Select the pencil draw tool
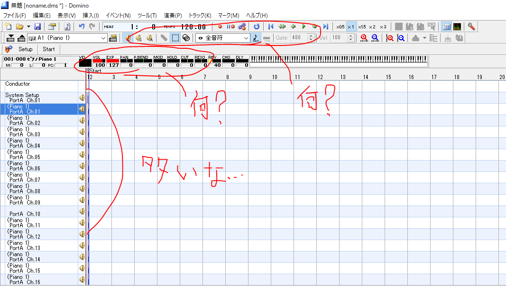The width and height of the screenshot is (506, 286). (x=164, y=38)
